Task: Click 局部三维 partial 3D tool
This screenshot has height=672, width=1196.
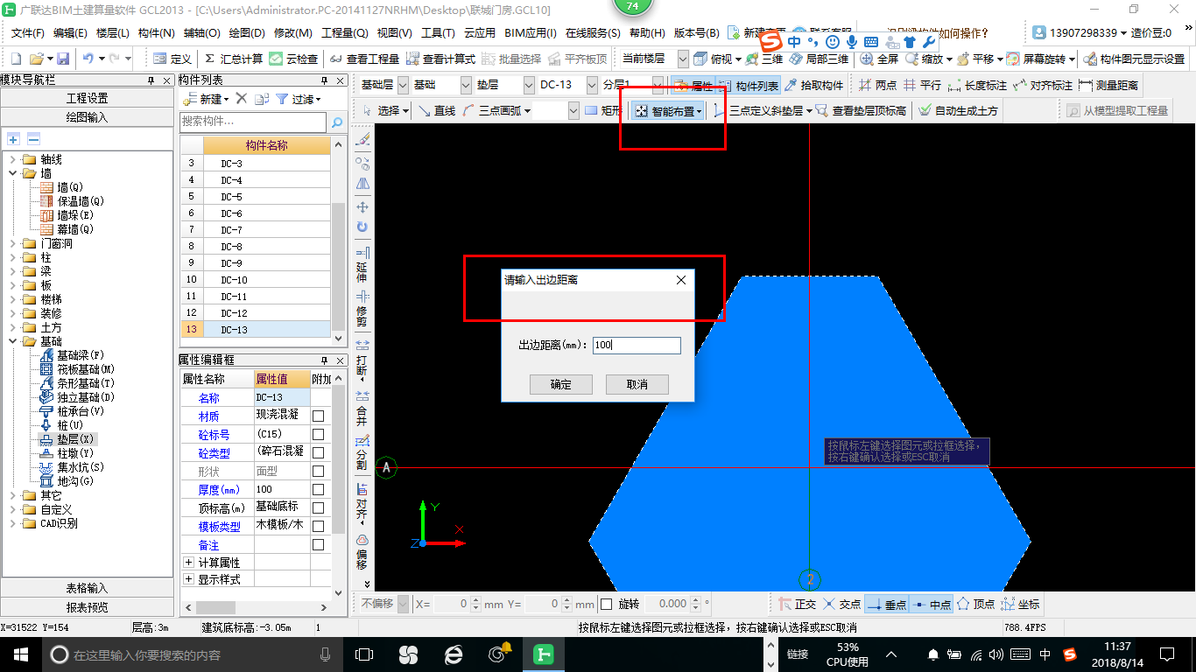Action: tap(819, 59)
